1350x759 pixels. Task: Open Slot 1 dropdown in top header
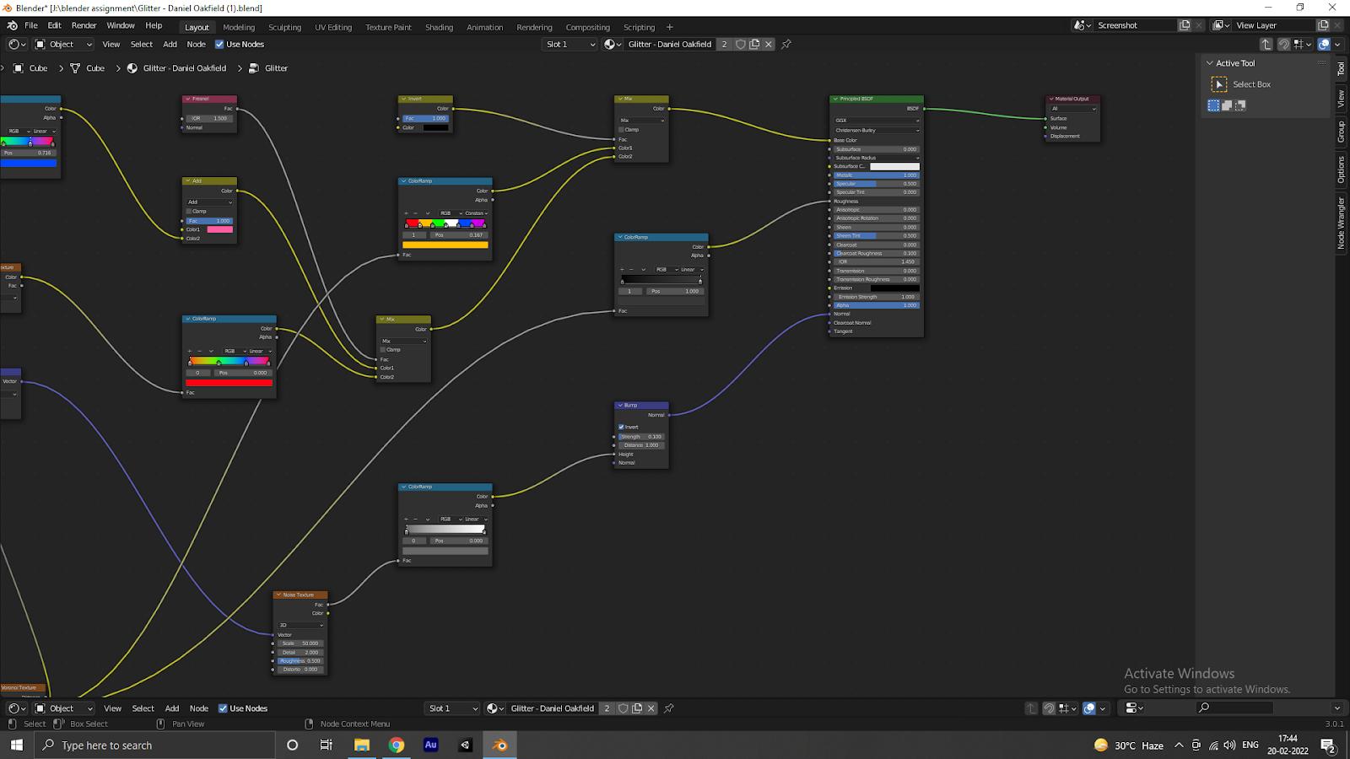click(570, 44)
